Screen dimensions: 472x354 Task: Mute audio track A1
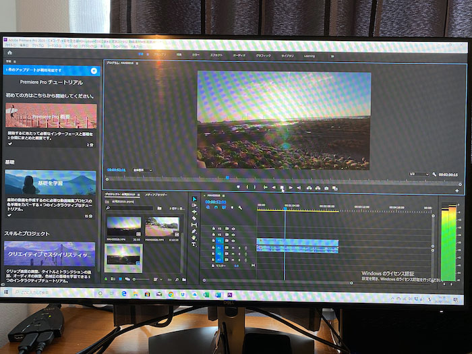pyautogui.click(x=233, y=247)
